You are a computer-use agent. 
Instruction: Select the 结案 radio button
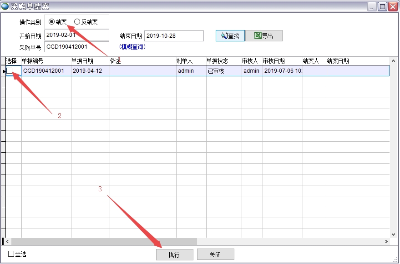pos(51,22)
